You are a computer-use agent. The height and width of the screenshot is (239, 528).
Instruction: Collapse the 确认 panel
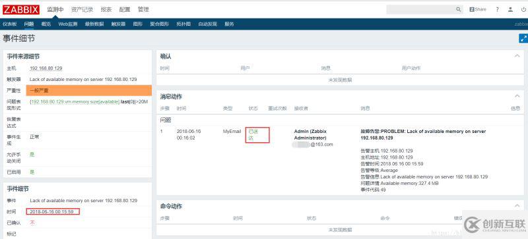pyautogui.click(x=517, y=56)
